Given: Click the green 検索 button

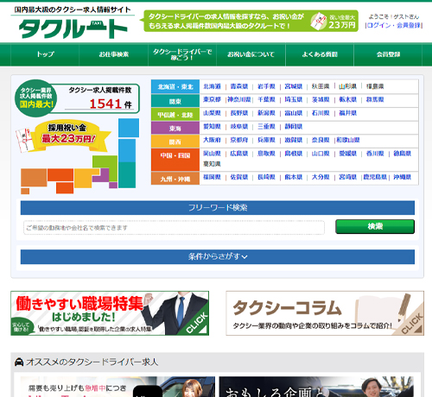Looking at the screenshot, I should [x=375, y=227].
